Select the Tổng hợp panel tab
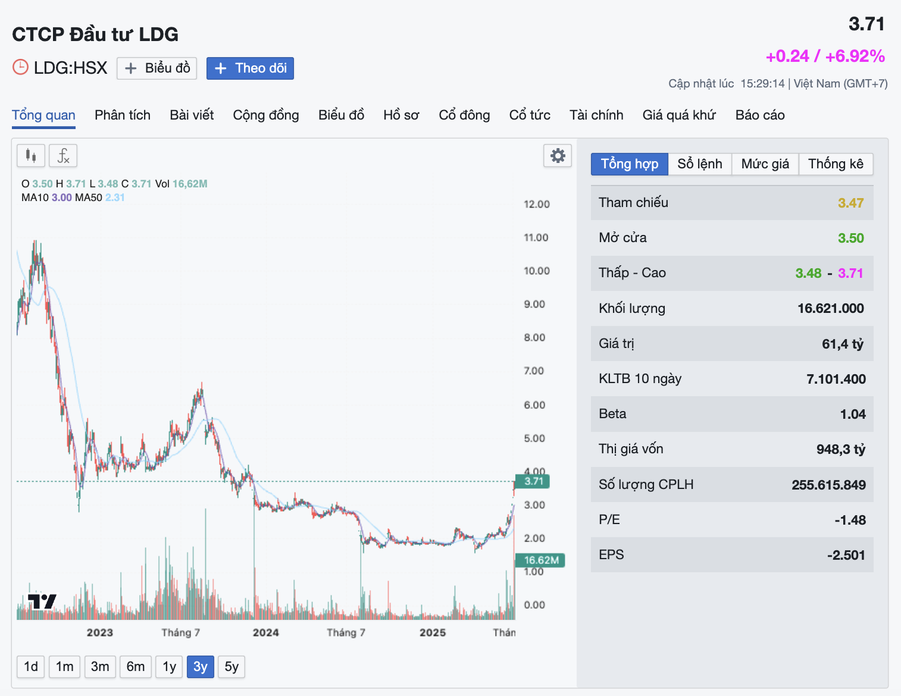Screen dimensions: 901x696 (x=630, y=164)
